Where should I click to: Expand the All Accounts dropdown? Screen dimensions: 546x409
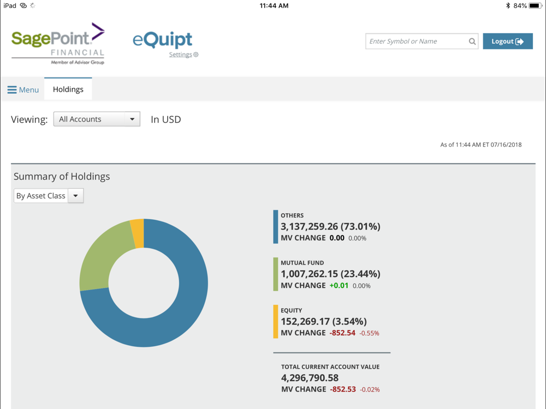97,119
